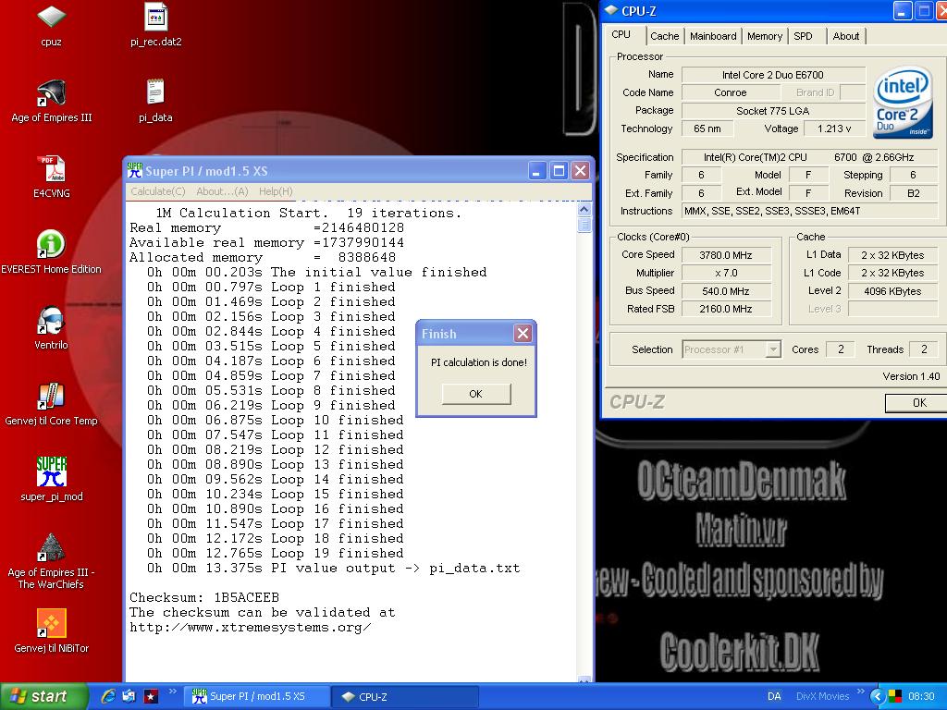947x710 pixels.
Task: Open Genvej til NiBiTor shortcut
Action: pyautogui.click(x=52, y=631)
